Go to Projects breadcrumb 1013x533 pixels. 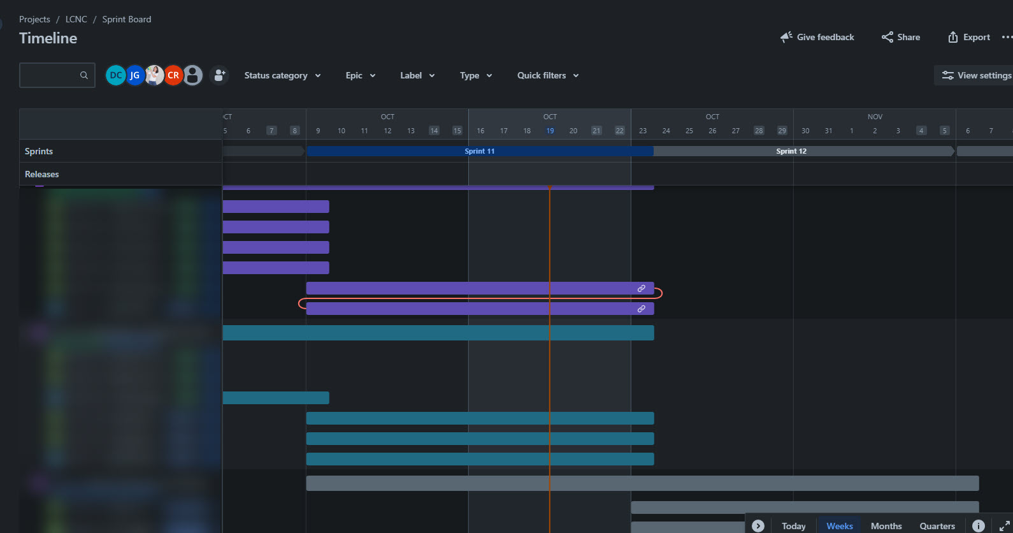click(34, 19)
